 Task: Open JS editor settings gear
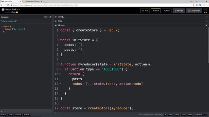(x=56, y=25)
